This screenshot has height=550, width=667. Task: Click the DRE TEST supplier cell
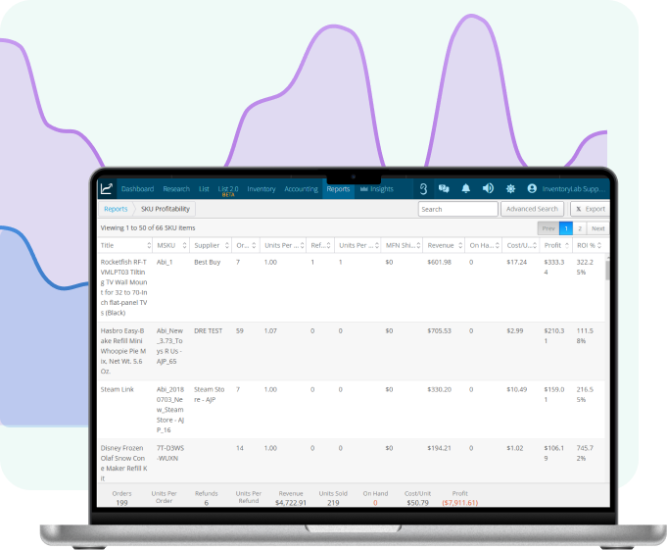(x=208, y=330)
